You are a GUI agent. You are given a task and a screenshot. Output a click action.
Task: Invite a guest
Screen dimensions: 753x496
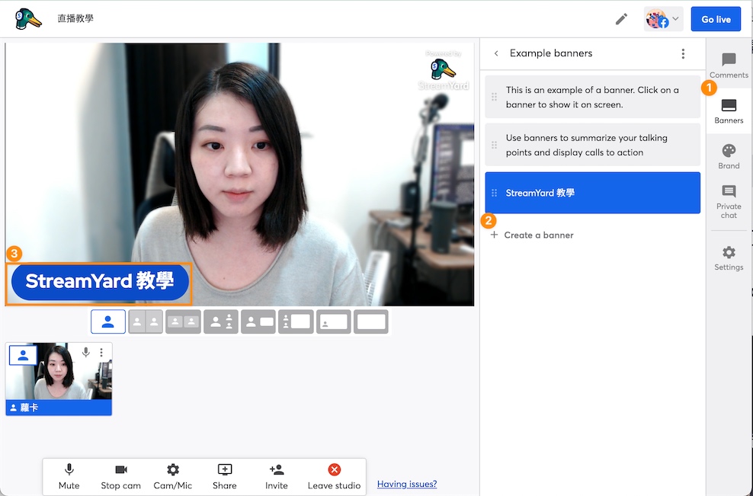click(277, 477)
